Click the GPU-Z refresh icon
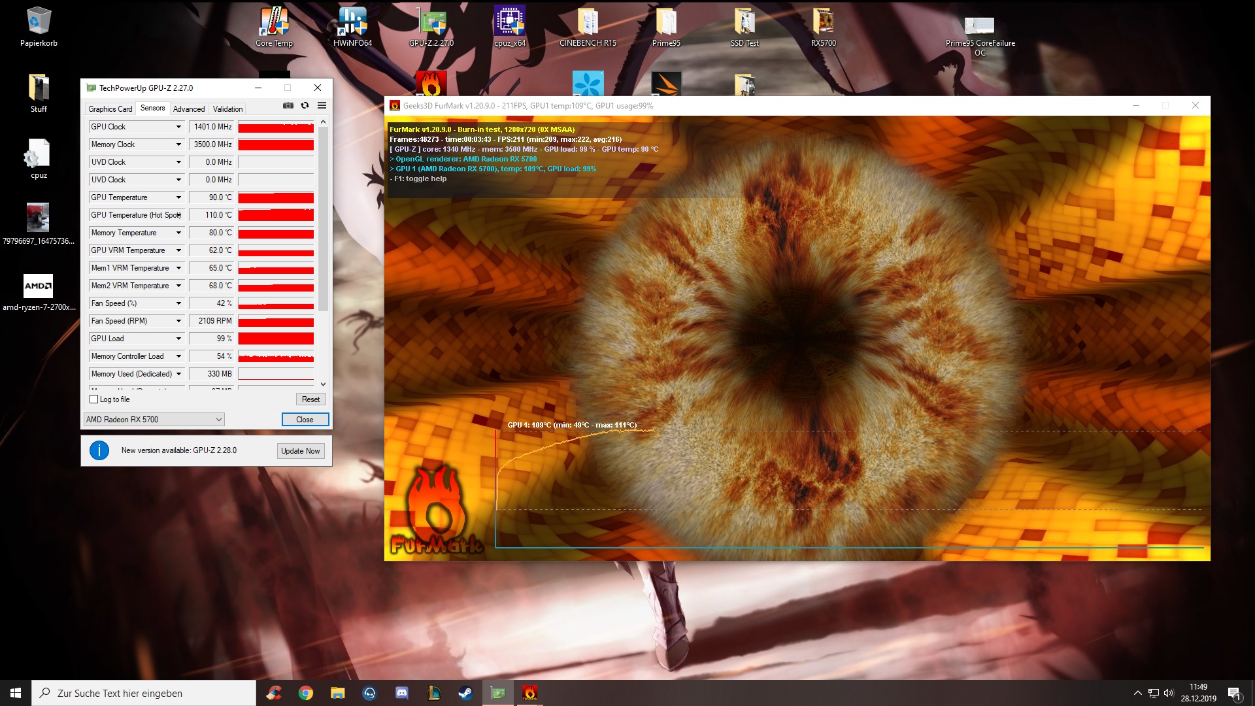Screen dimensions: 1255x706 click(305, 105)
